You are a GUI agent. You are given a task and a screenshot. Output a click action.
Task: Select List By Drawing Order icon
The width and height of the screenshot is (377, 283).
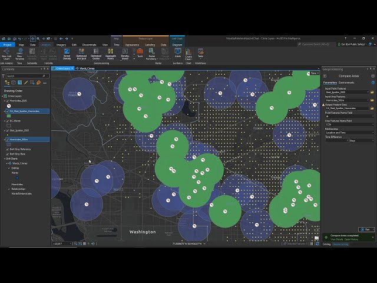pyautogui.click(x=7, y=83)
